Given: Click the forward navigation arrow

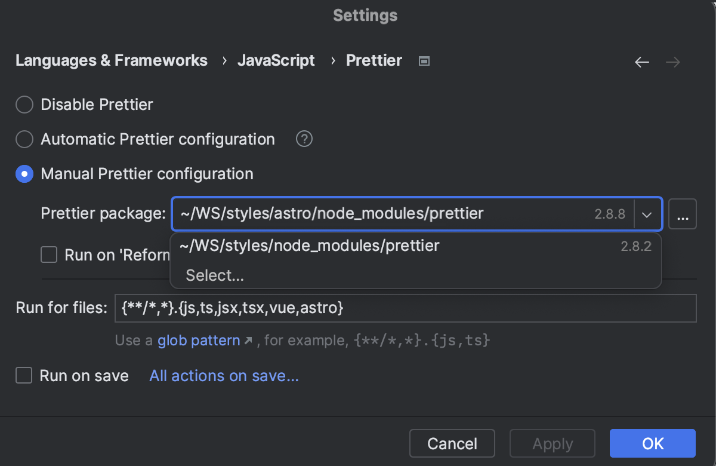Looking at the screenshot, I should pos(672,62).
